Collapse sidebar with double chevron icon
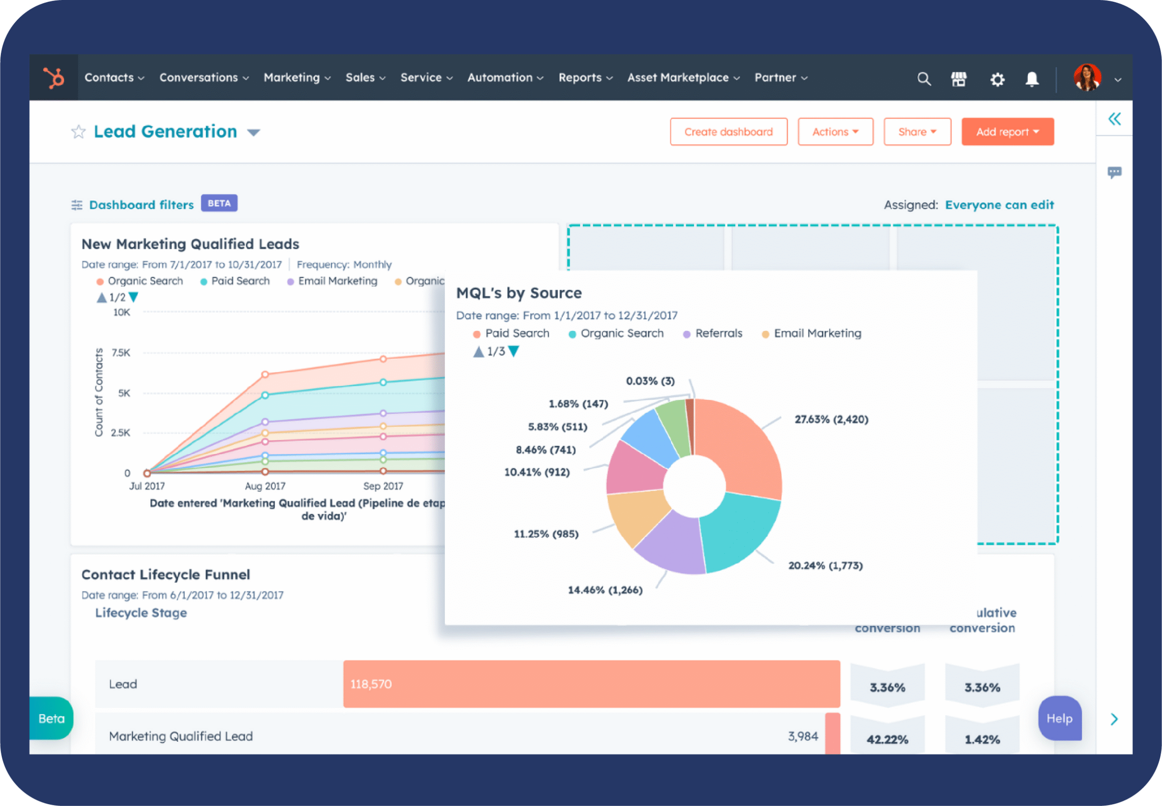 [x=1114, y=119]
